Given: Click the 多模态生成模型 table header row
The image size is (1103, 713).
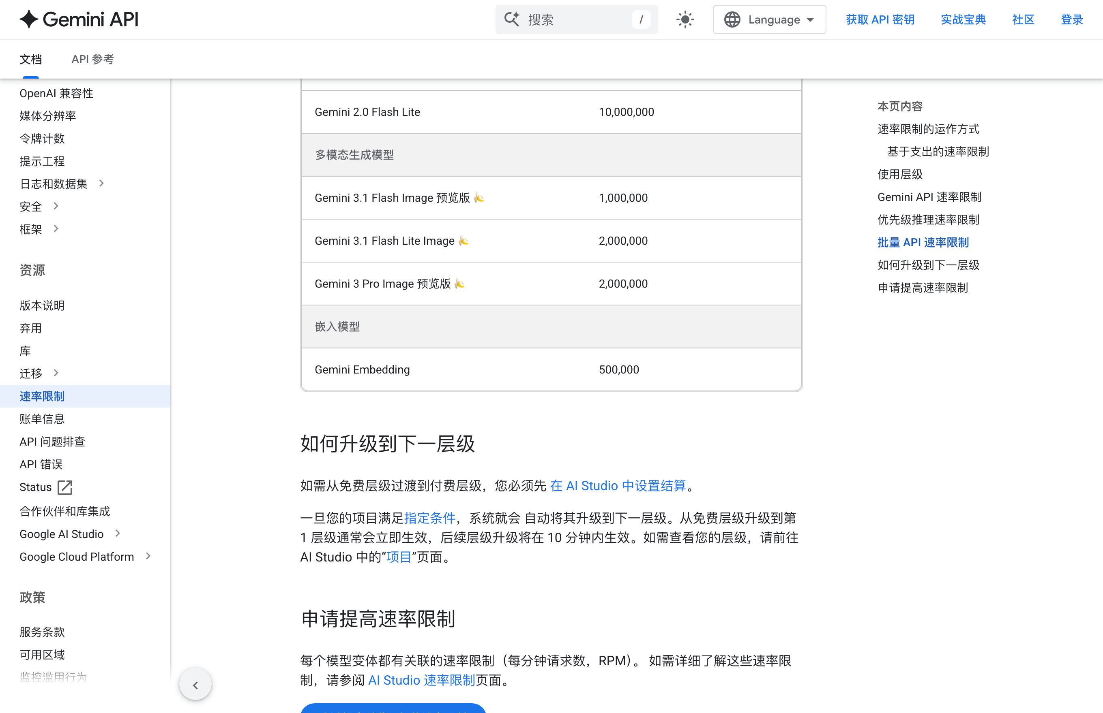Looking at the screenshot, I should (551, 155).
